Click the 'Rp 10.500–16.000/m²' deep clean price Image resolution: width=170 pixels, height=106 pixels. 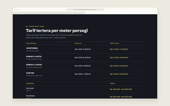[x=119, y=58]
